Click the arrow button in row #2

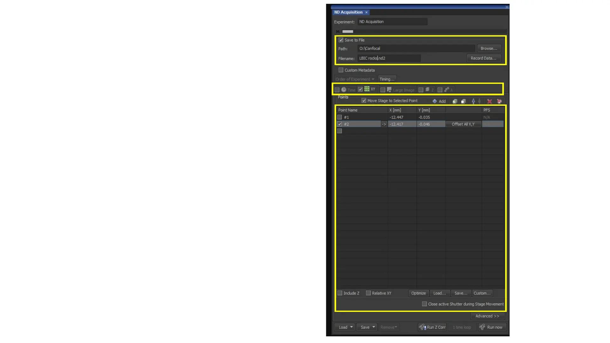(384, 124)
